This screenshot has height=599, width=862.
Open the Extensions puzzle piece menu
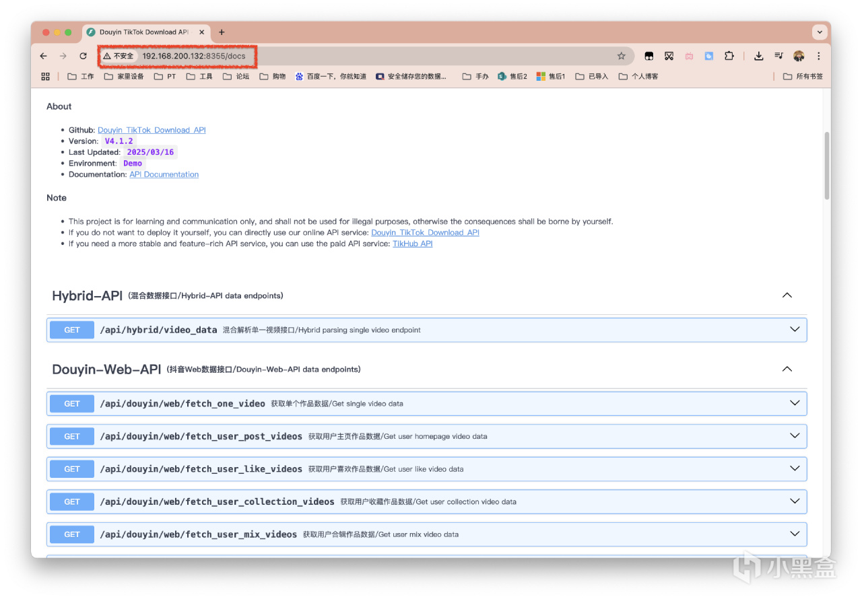pos(729,56)
